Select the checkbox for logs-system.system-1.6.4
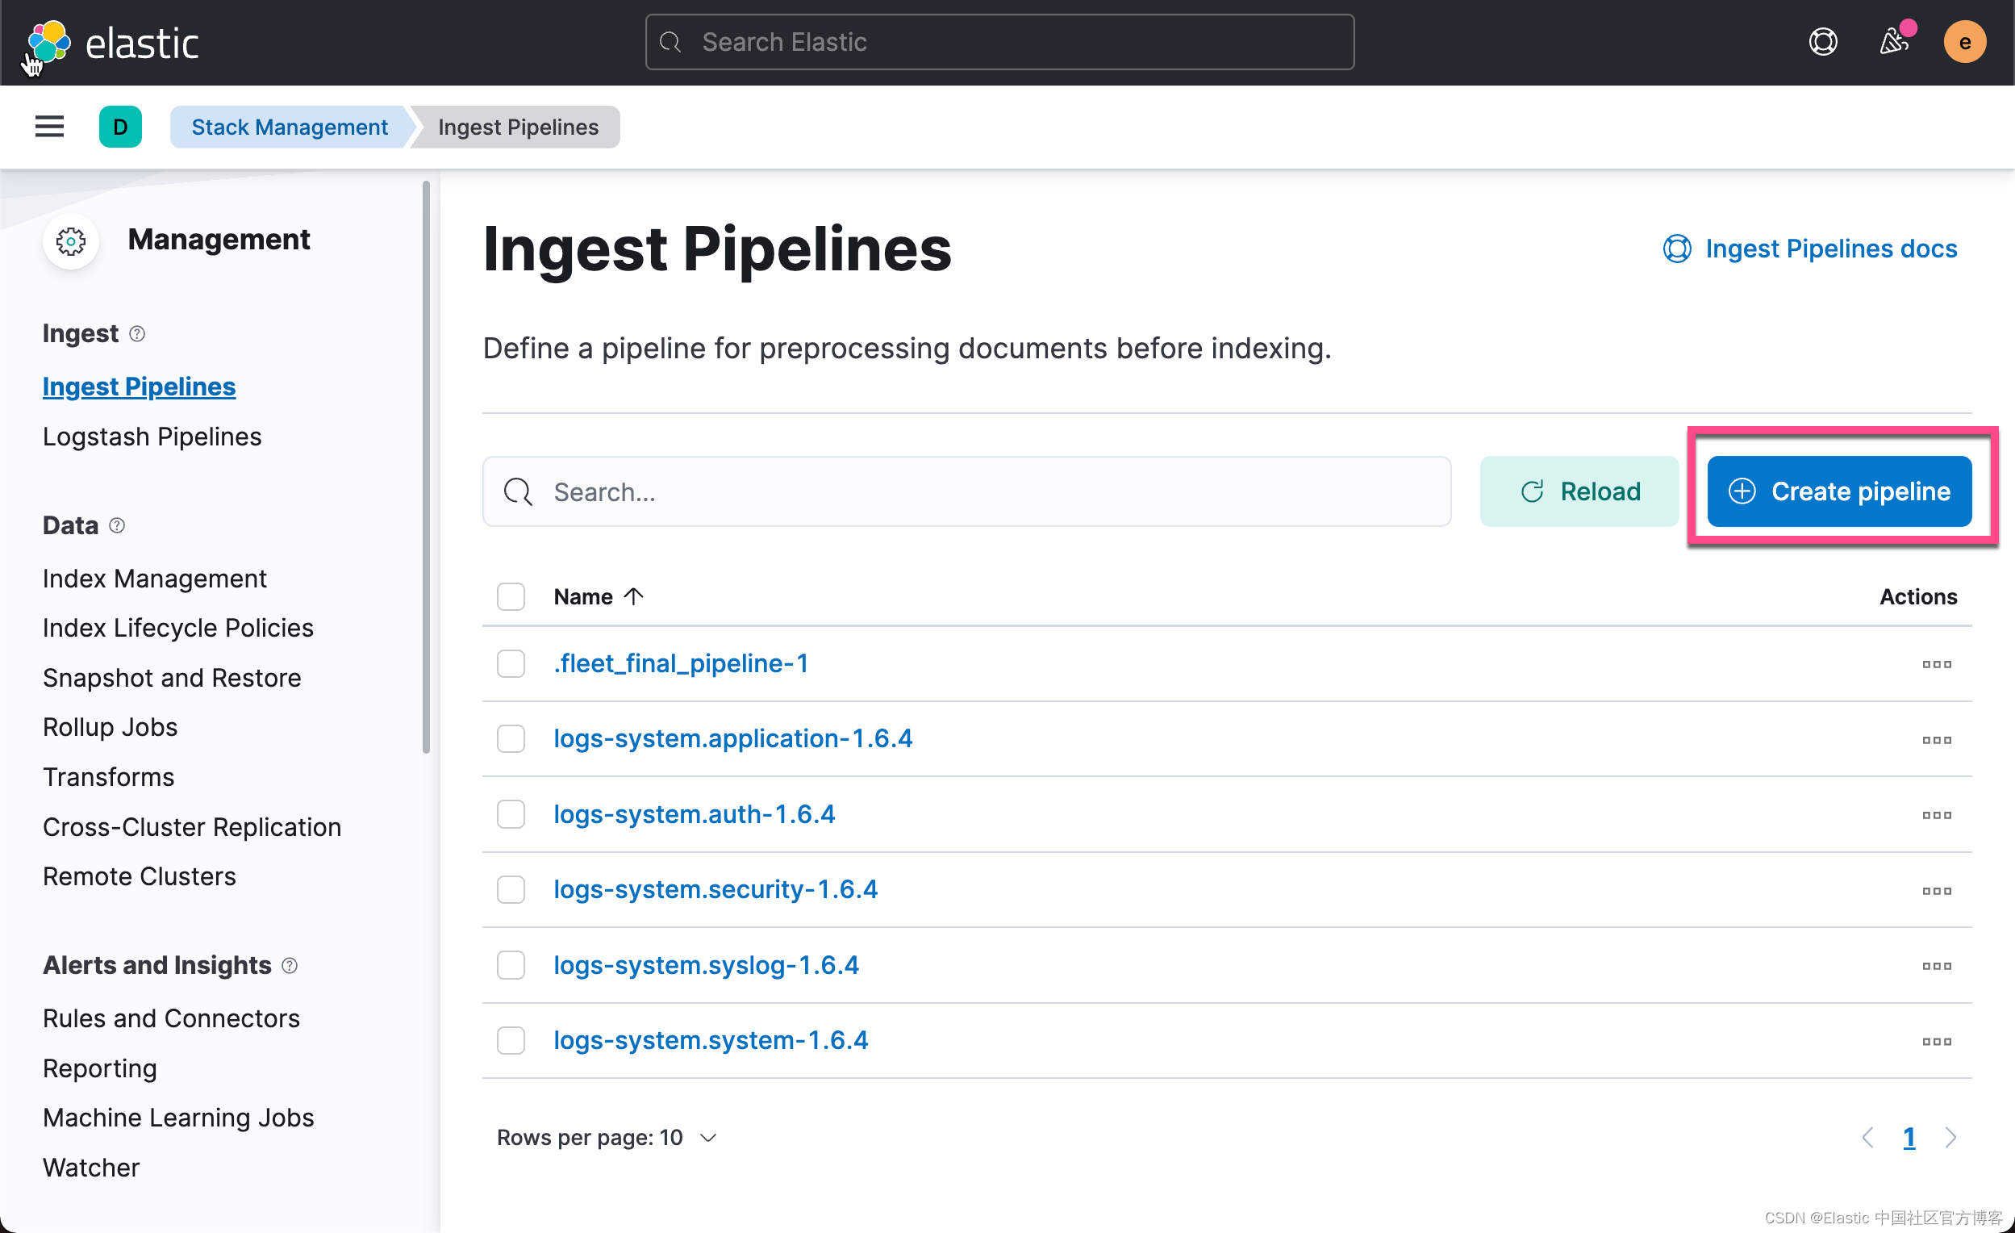Viewport: 2015px width, 1233px height. click(x=511, y=1040)
